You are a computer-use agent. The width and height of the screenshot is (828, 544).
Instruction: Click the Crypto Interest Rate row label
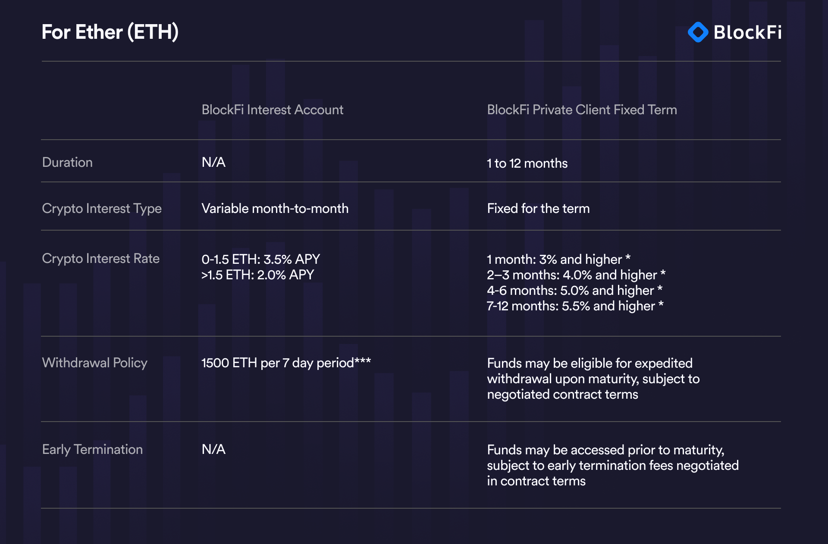click(x=100, y=259)
